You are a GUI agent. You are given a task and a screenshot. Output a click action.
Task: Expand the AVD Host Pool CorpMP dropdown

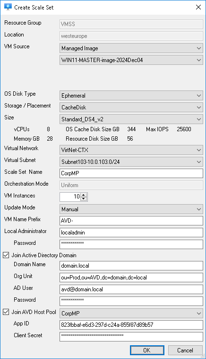click(x=131, y=313)
